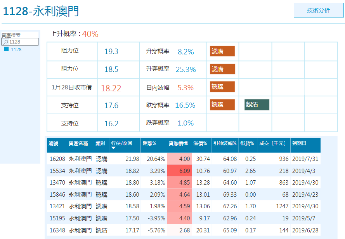The width and height of the screenshot is (345, 239).
Task: Select warrant number 15534
Action: click(57, 171)
